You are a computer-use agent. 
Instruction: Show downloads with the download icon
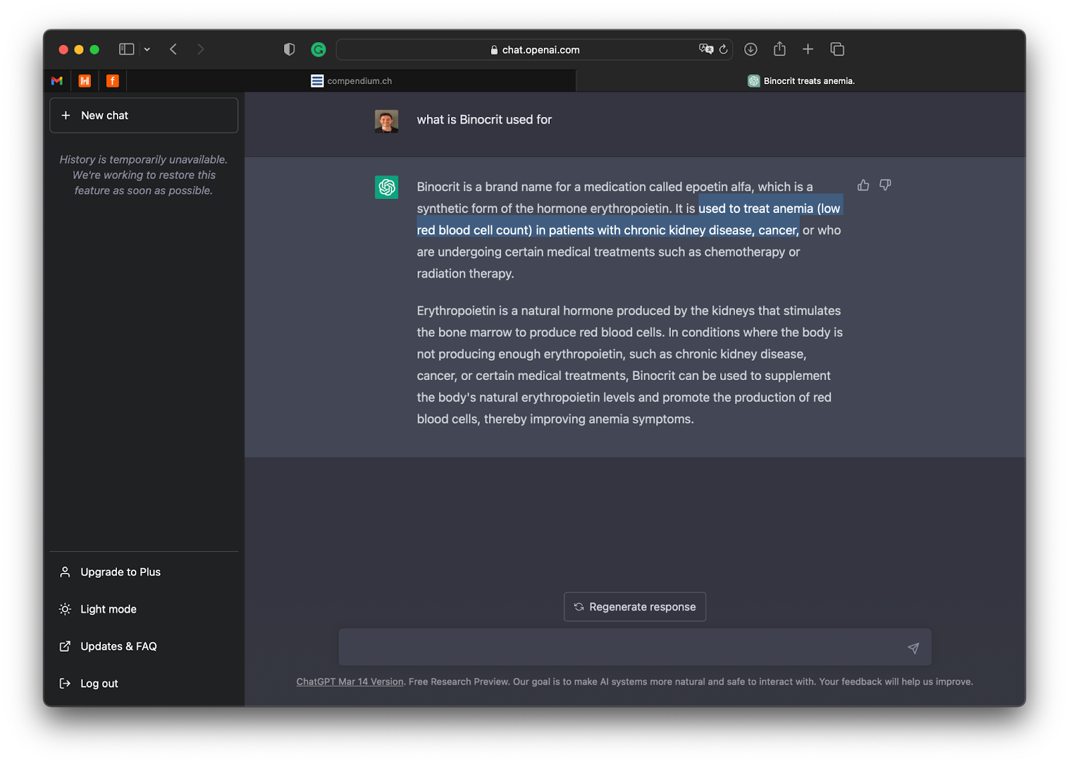click(x=751, y=49)
